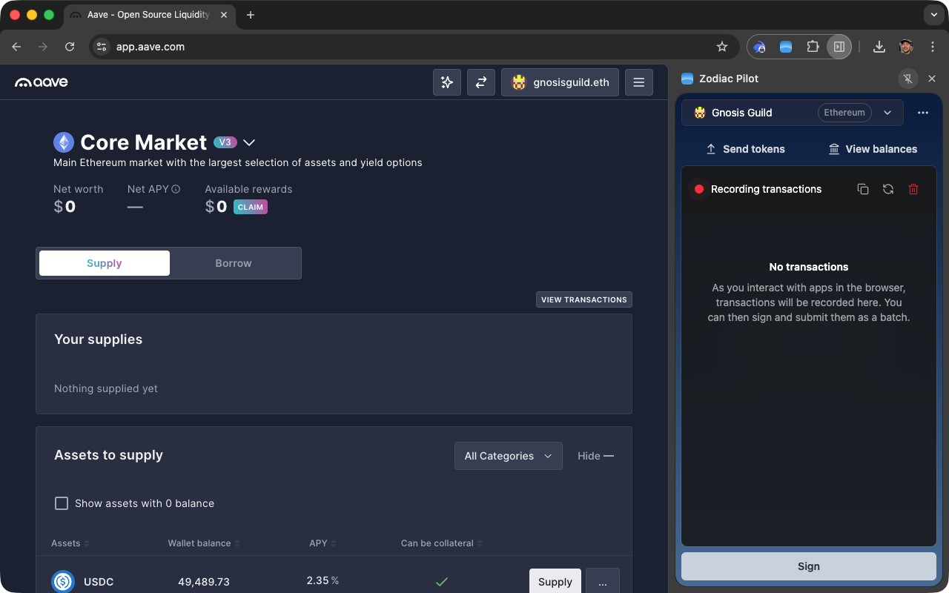Click the Aave logo
Viewport: 949px width, 593px height.
coord(42,82)
